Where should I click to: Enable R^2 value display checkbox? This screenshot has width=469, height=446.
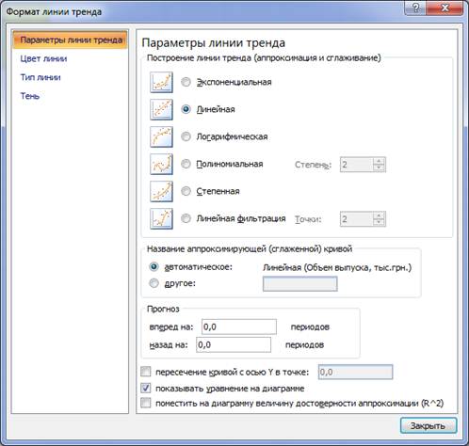pyautogui.click(x=146, y=403)
